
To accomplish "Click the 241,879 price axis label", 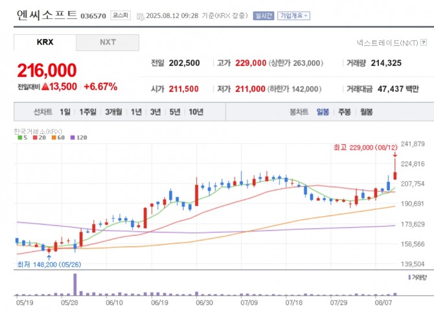I will 413,144.
